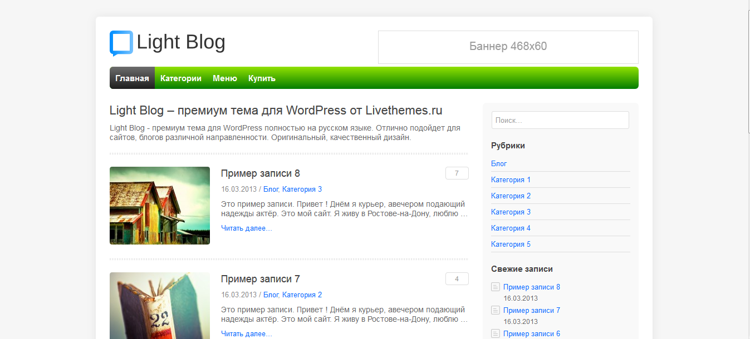Click the comment count 4 badge
The image size is (750, 339).
[457, 279]
